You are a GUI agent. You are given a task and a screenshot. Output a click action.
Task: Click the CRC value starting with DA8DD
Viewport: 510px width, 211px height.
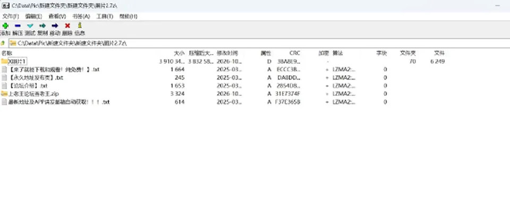point(289,77)
